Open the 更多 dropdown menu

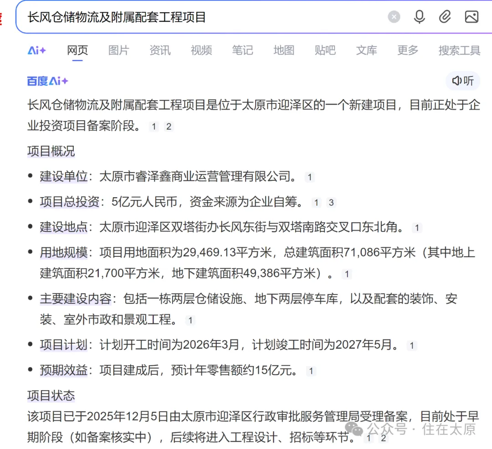(x=407, y=51)
